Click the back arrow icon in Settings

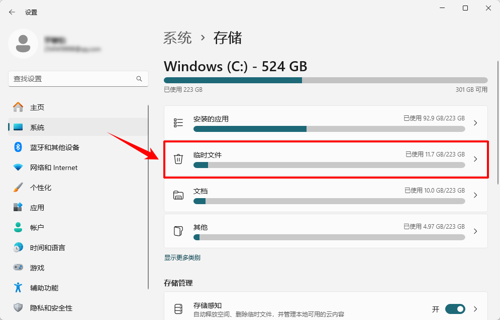[12, 12]
